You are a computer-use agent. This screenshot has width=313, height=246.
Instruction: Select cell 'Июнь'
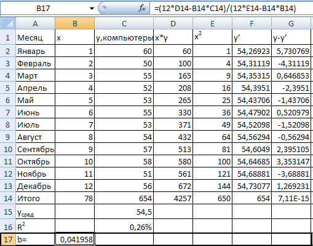tap(35, 112)
